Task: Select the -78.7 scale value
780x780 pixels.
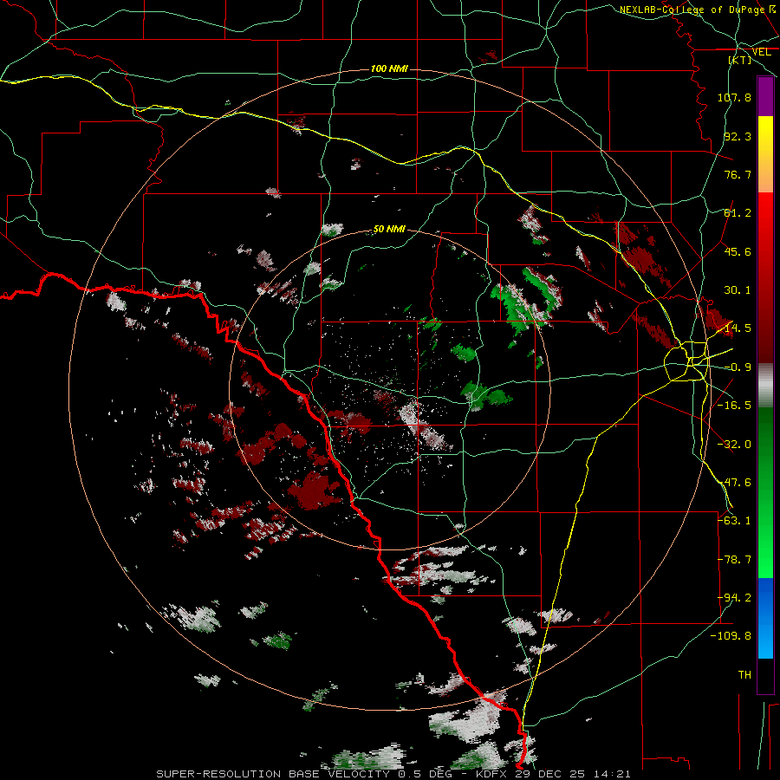Action: tap(734, 560)
